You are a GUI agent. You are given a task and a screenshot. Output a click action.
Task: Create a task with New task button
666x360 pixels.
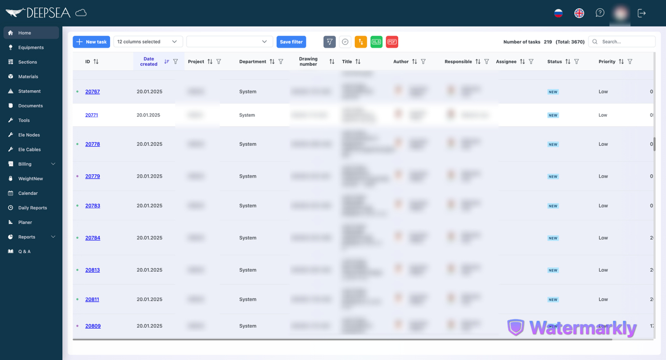point(91,42)
